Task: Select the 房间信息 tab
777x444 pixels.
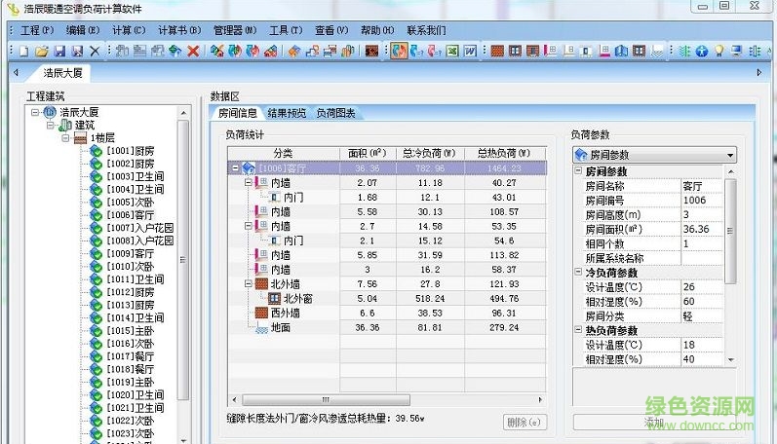Action: click(237, 113)
